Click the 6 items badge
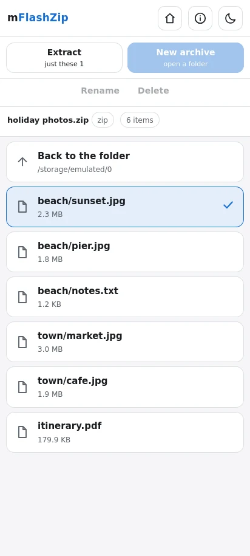The width and height of the screenshot is (250, 556). pyautogui.click(x=140, y=120)
